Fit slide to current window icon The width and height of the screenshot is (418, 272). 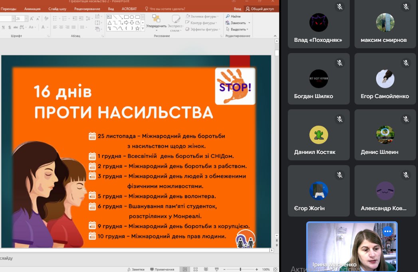pos(275,269)
